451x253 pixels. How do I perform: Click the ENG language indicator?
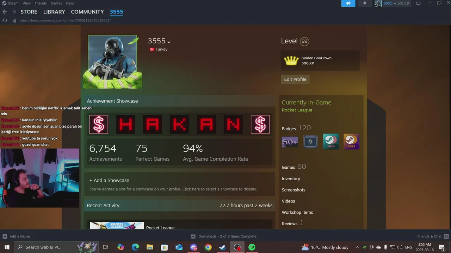(408, 247)
